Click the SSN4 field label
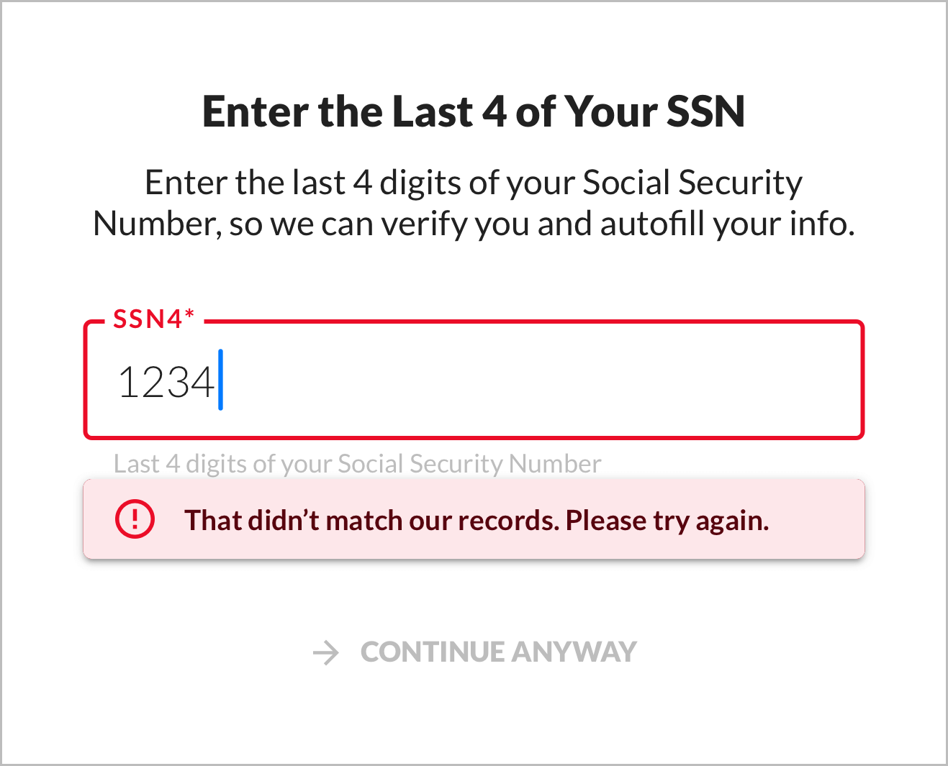The image size is (948, 766). pyautogui.click(x=148, y=319)
